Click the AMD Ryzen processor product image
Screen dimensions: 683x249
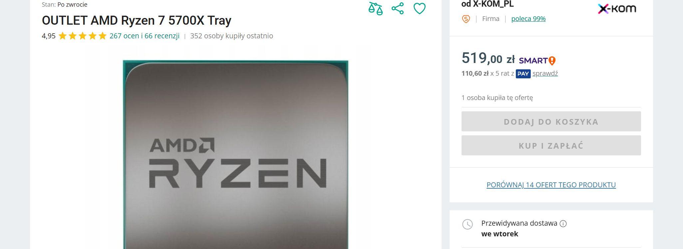click(x=235, y=154)
